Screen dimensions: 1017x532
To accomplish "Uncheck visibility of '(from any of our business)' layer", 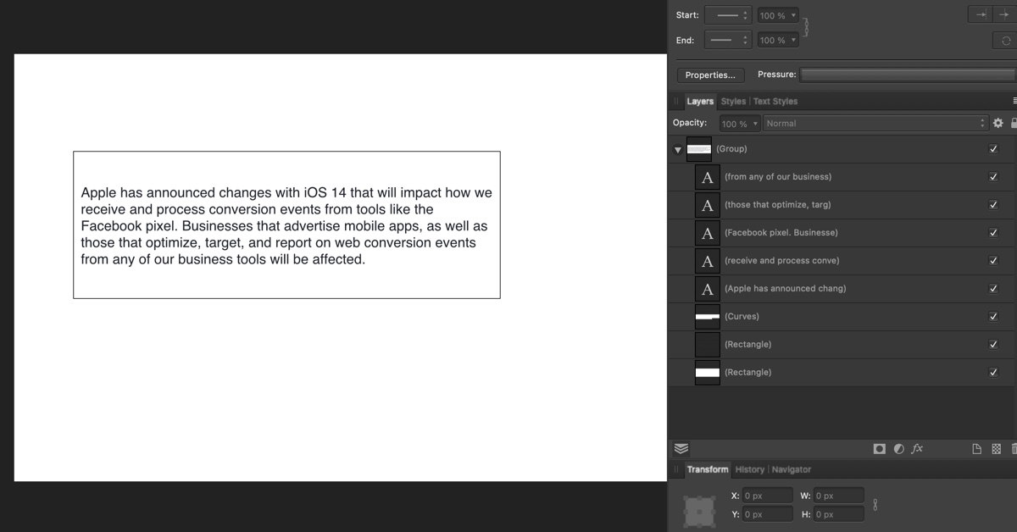I will [x=993, y=177].
